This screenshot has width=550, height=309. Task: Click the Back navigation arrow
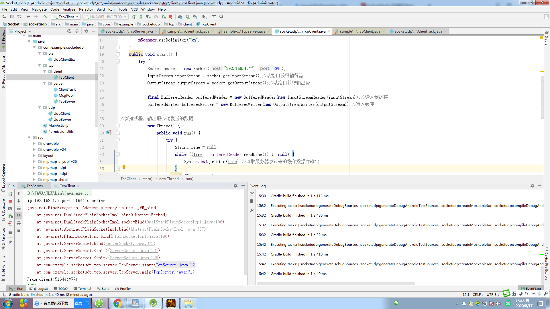28,17
